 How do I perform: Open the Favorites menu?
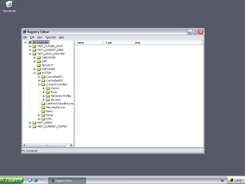(51, 37)
